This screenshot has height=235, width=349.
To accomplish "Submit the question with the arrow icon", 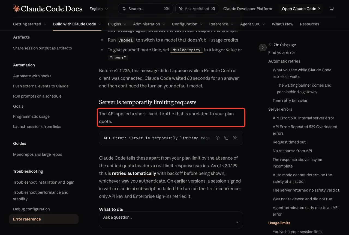I will [237, 223].
